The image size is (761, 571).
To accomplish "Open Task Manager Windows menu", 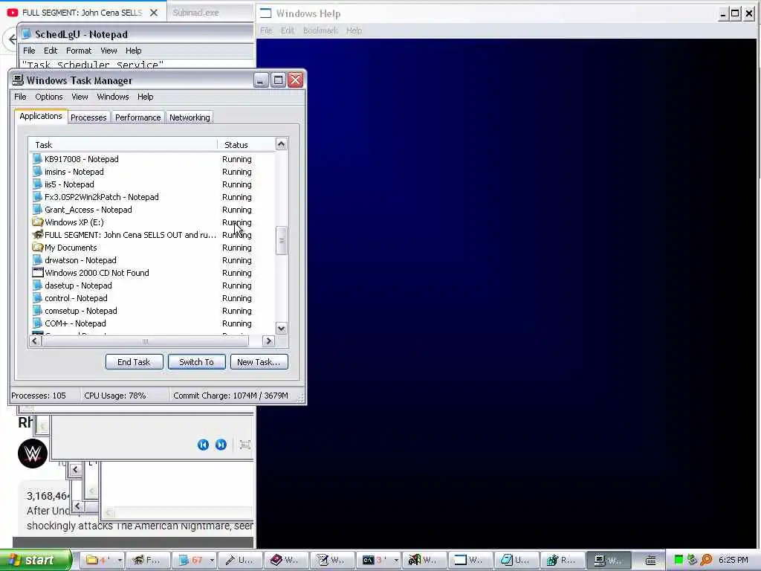I will tap(113, 97).
